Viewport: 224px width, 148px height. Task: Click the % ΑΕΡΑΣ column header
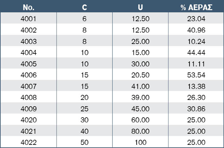click(196, 7)
